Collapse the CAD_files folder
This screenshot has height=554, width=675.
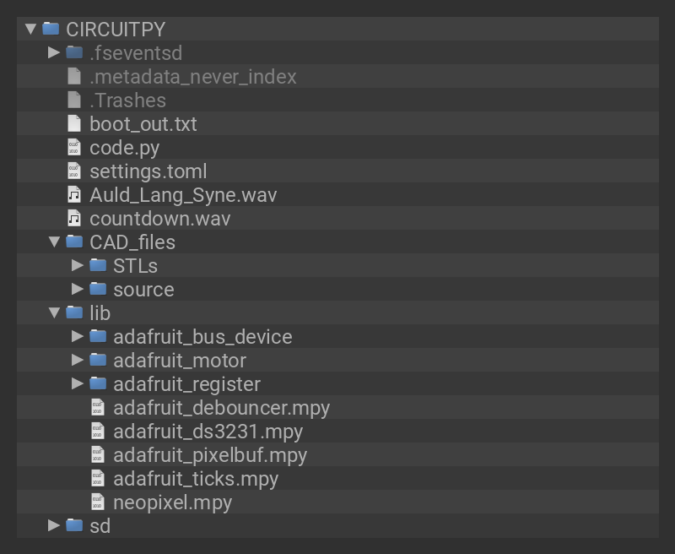[54, 242]
